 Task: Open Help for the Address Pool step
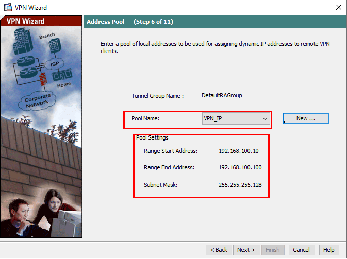point(329,250)
